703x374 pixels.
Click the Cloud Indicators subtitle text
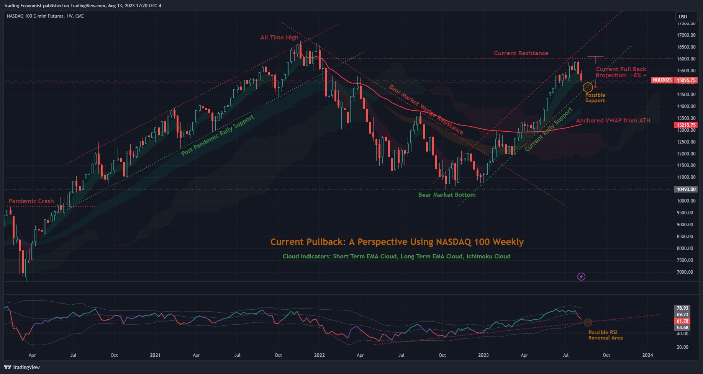tap(397, 256)
